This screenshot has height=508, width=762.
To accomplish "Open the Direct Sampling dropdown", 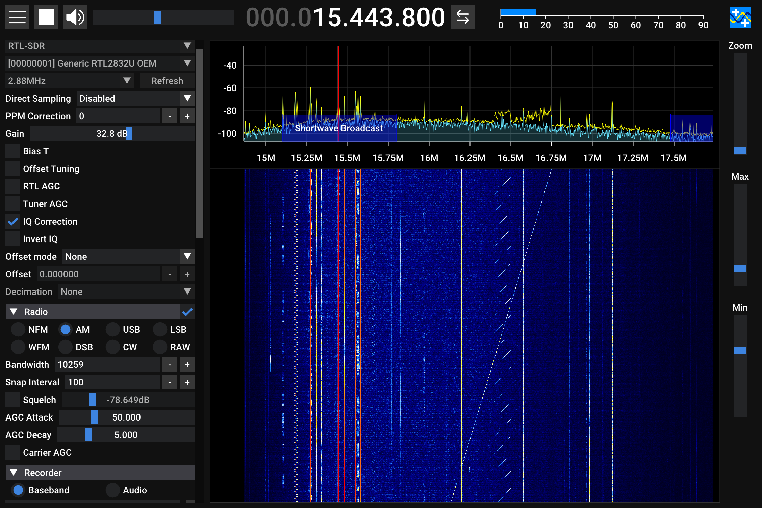I will 135,98.
